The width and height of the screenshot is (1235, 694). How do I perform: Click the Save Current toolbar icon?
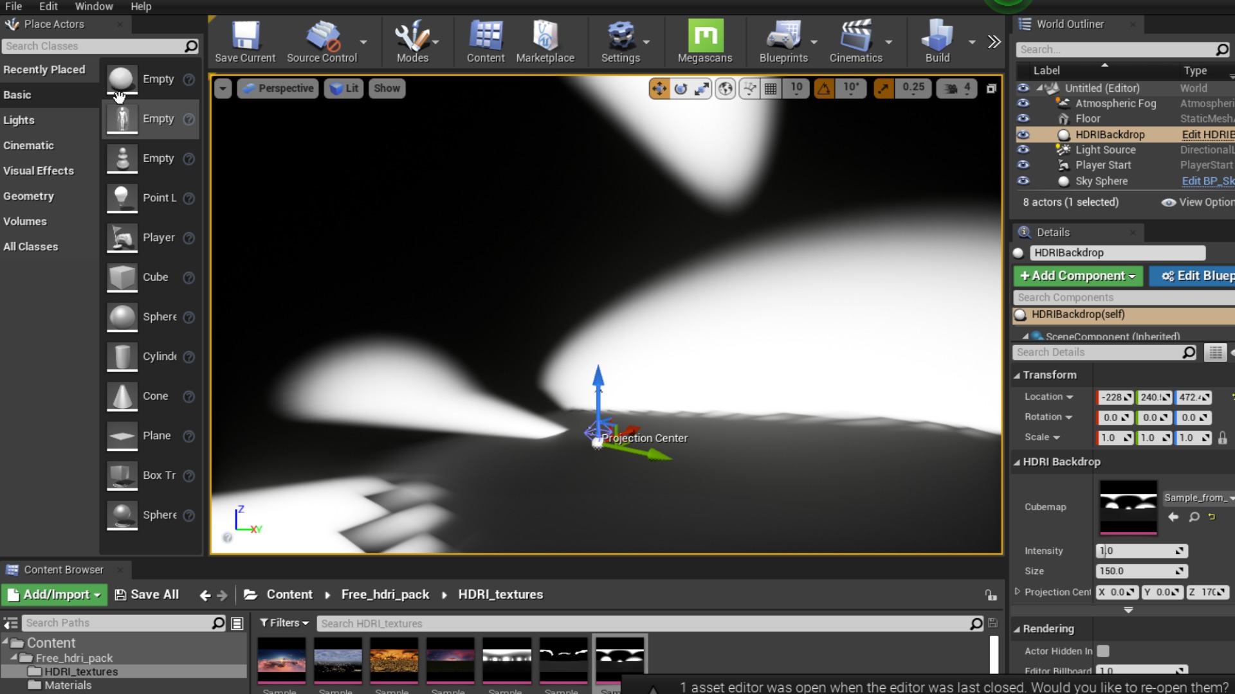point(245,41)
